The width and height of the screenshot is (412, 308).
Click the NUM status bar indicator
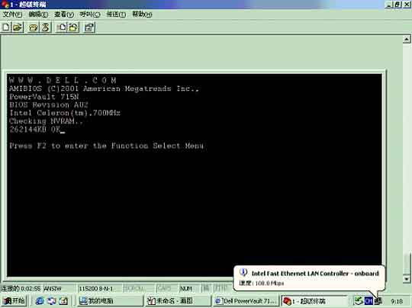pyautogui.click(x=189, y=289)
